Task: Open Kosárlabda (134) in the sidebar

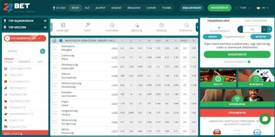Action: [x=19, y=82]
